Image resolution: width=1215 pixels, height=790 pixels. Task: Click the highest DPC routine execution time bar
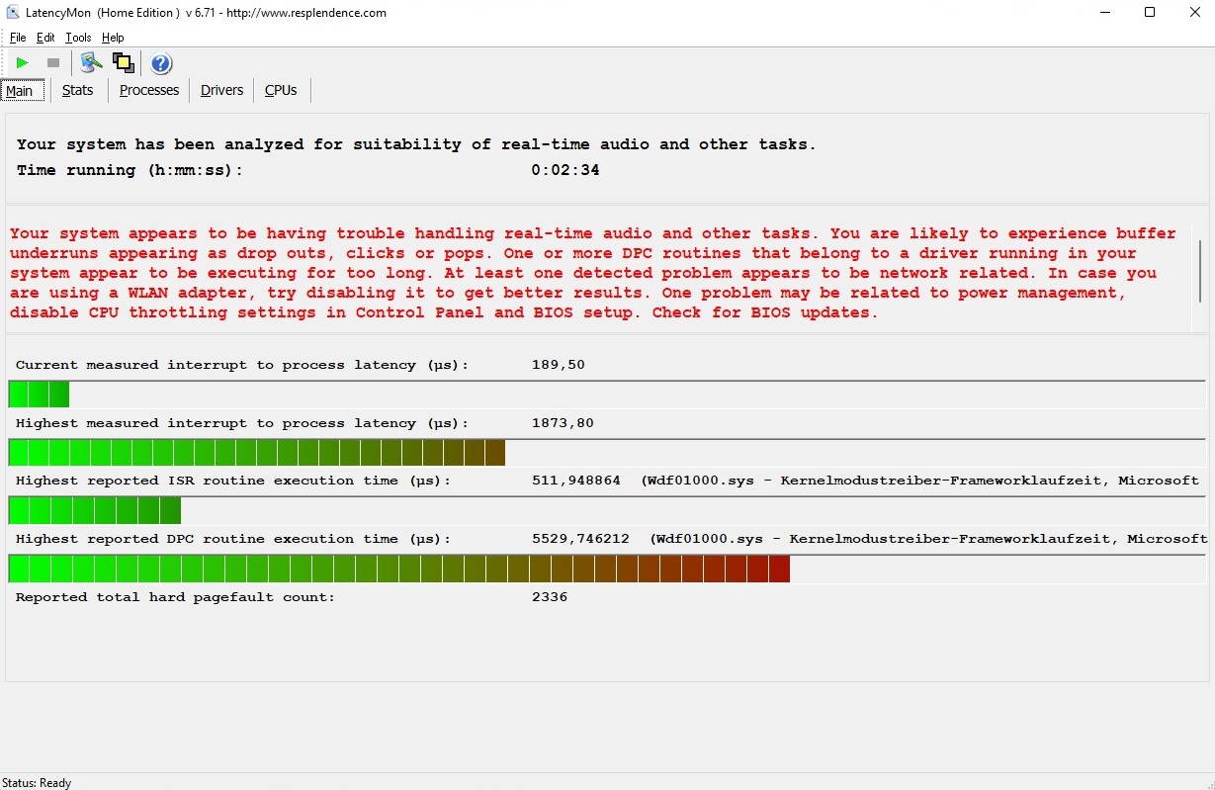399,569
